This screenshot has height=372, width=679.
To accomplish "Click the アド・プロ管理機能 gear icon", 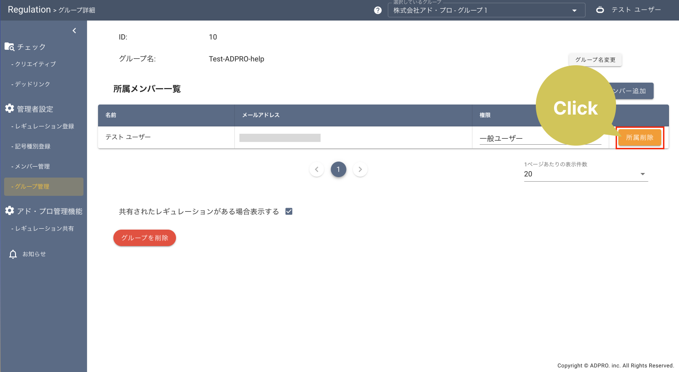I will pyautogui.click(x=10, y=211).
